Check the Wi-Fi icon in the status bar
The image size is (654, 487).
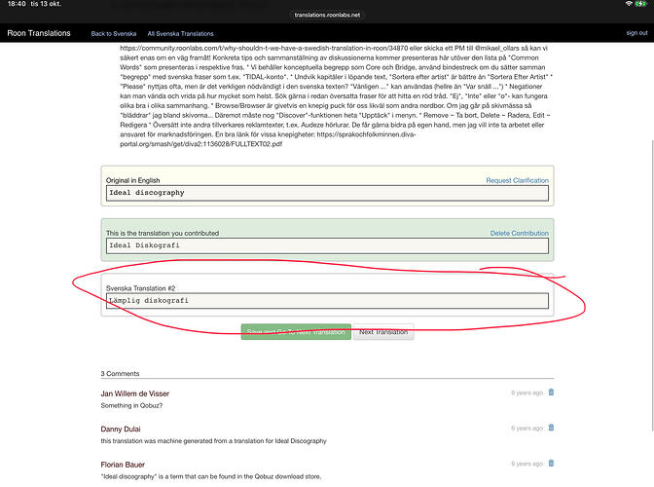pyautogui.click(x=629, y=3)
